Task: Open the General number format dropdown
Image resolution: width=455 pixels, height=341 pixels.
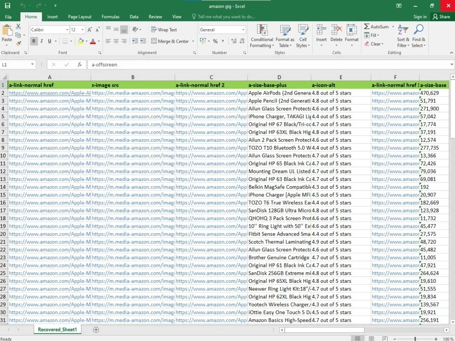Action: click(x=243, y=30)
